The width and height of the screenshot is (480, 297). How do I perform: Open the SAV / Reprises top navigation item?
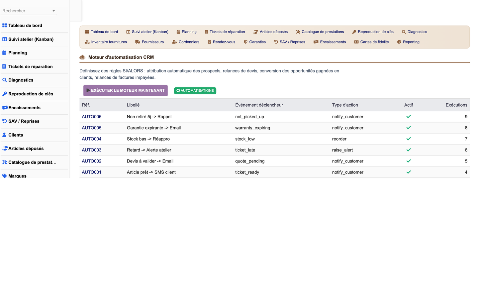(290, 42)
